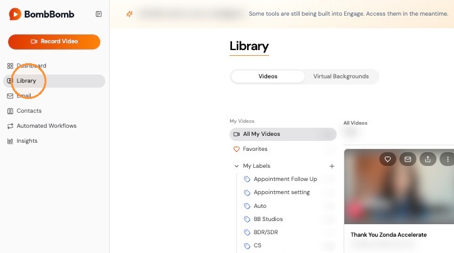
Task: Click tag icon next to Appointment setting
Action: click(x=247, y=193)
